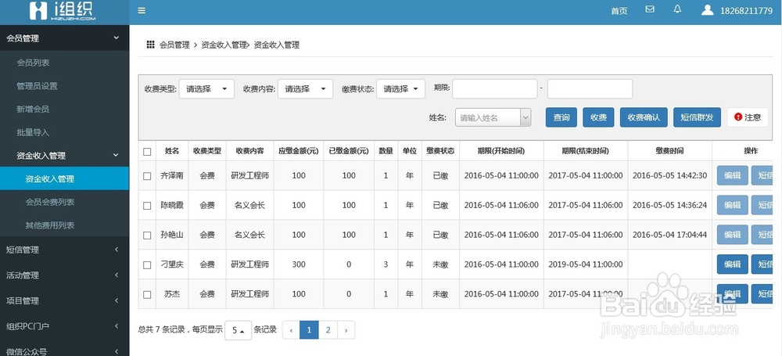This screenshot has height=356, width=782.
Task: Click the red warning icon on 注意 button
Action: click(x=738, y=117)
